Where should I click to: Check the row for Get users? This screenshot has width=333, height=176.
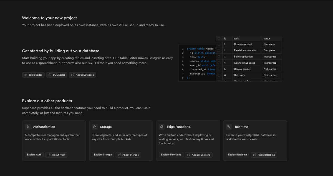219,75
